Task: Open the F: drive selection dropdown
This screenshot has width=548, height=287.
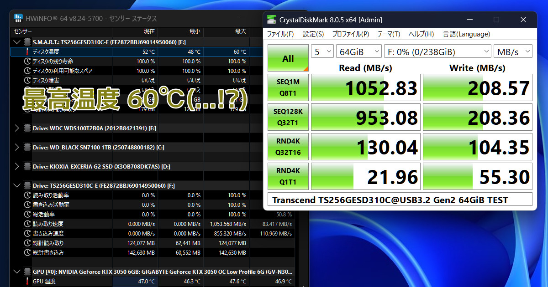Action: 437,51
